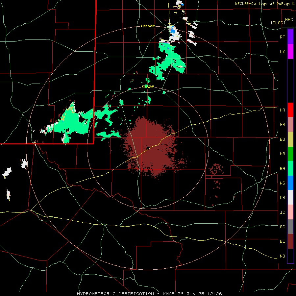The height and width of the screenshot is (296, 296).
Task: Click the large brown biological echo blob
Action: 151,147
